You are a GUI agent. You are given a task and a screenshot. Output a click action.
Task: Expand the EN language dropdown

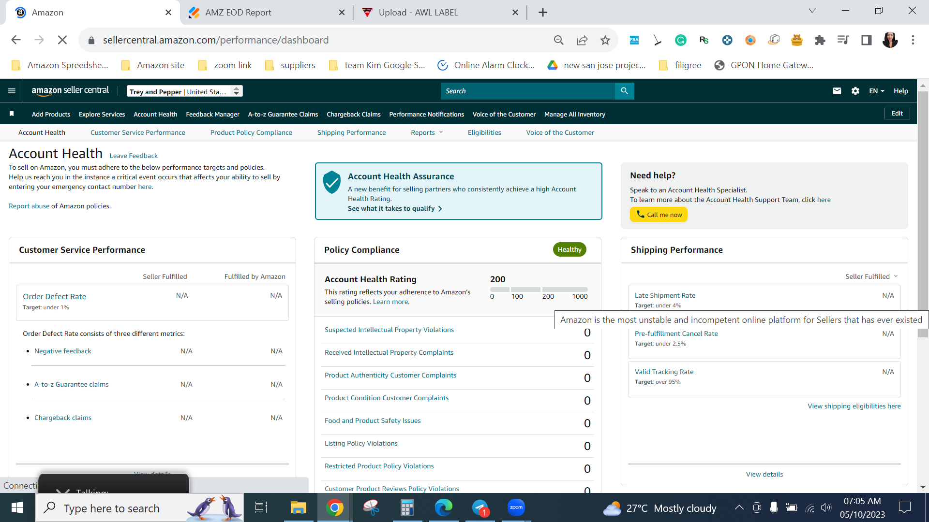[877, 91]
